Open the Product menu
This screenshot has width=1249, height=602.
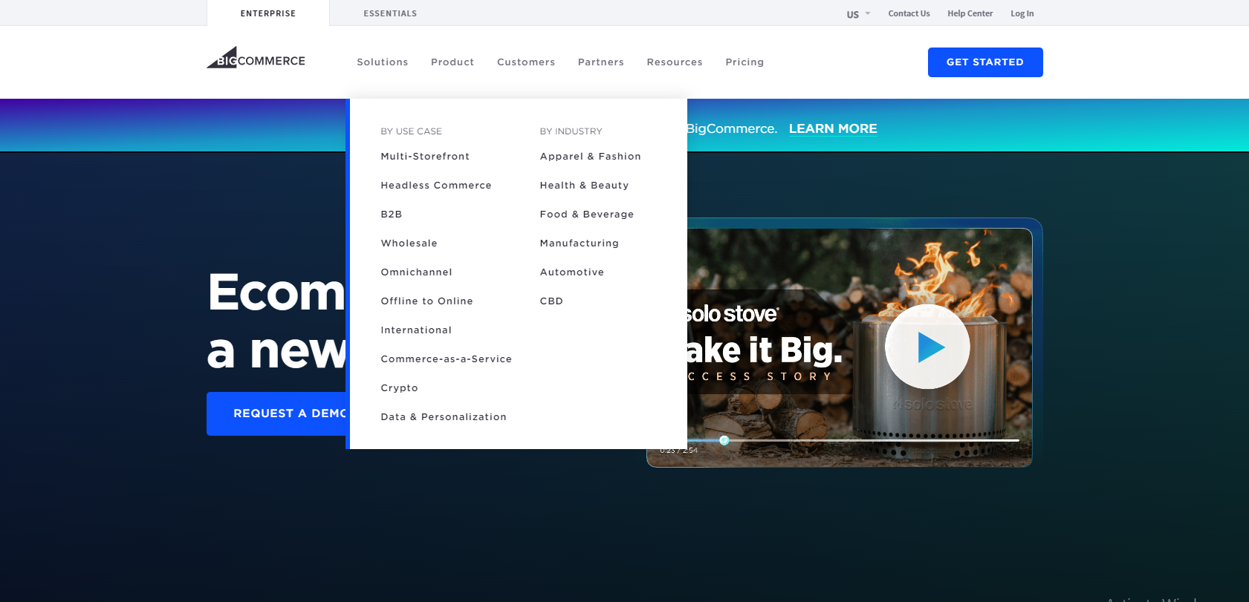click(x=452, y=62)
